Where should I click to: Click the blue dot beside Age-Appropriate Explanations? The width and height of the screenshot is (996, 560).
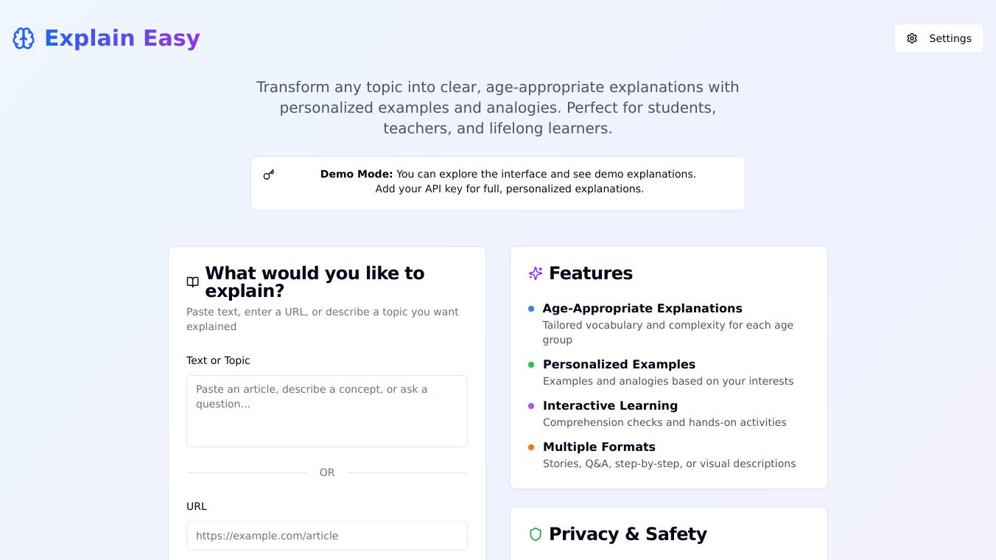(531, 309)
